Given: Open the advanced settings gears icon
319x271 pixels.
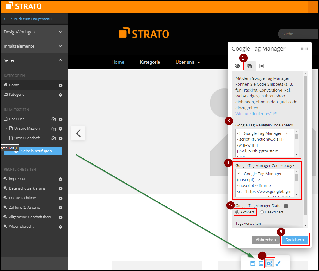Looking at the screenshot, I should click(x=270, y=263).
